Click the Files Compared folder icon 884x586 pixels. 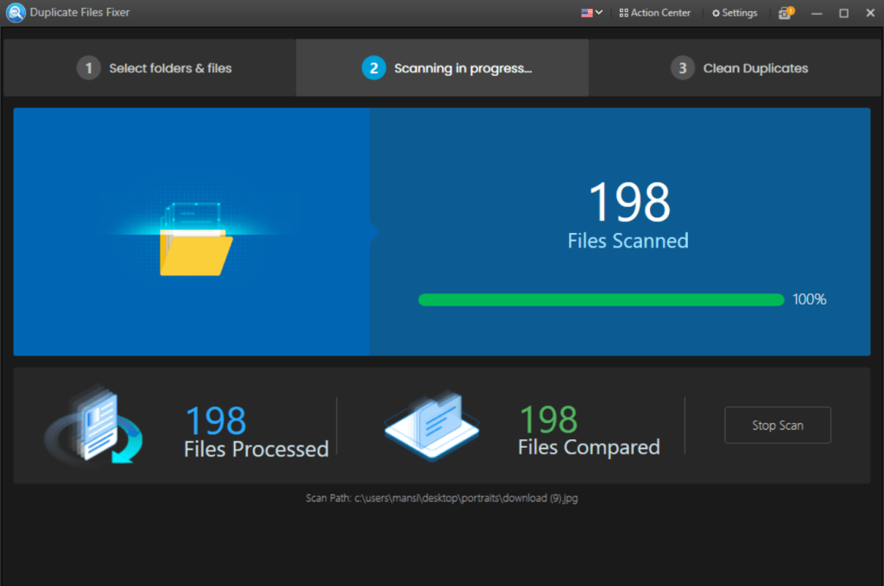[x=432, y=425]
